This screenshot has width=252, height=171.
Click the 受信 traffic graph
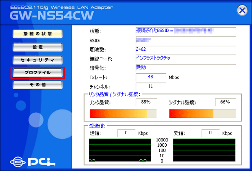point(204,150)
